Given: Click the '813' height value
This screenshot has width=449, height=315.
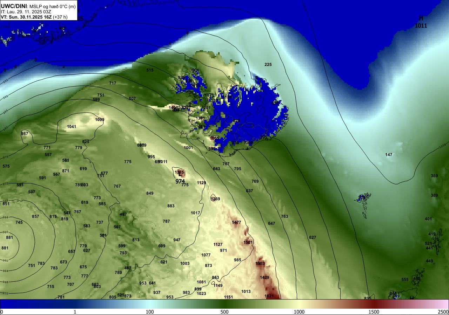Looking at the screenshot, I should (x=136, y=240).
